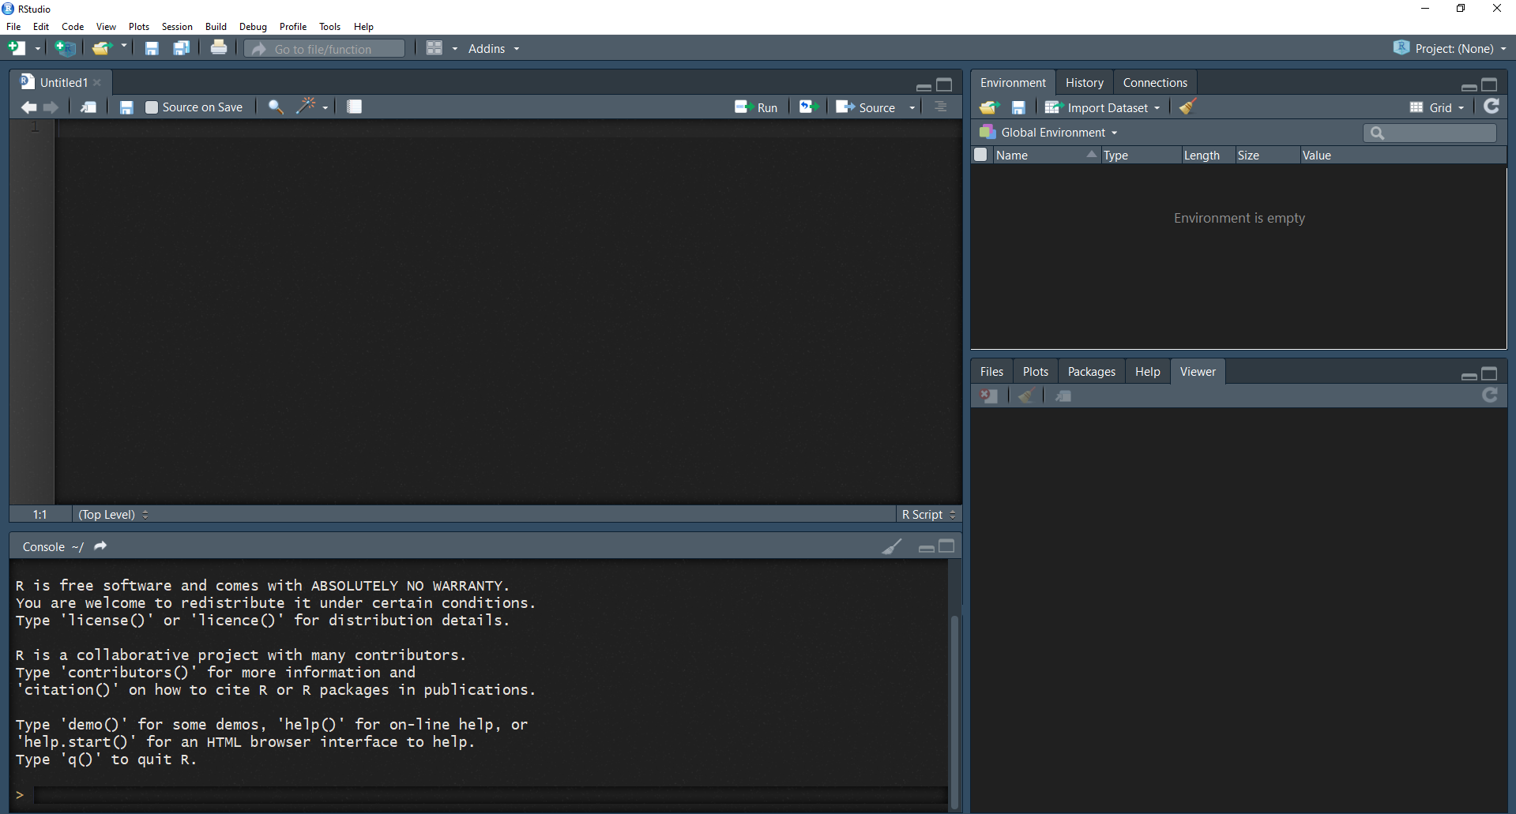Image resolution: width=1516 pixels, height=814 pixels.
Task: Open the Session menu
Action: click(x=177, y=26)
